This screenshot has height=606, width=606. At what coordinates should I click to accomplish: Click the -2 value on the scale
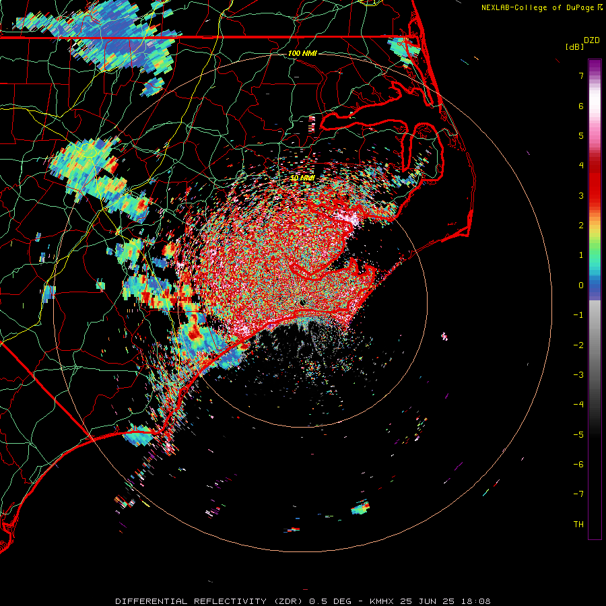tap(578, 345)
